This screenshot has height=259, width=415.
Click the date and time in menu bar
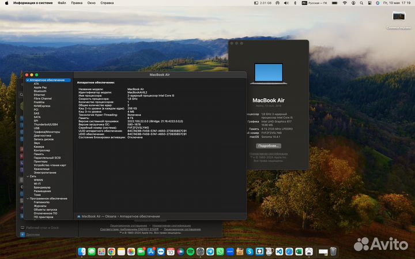[397, 3]
